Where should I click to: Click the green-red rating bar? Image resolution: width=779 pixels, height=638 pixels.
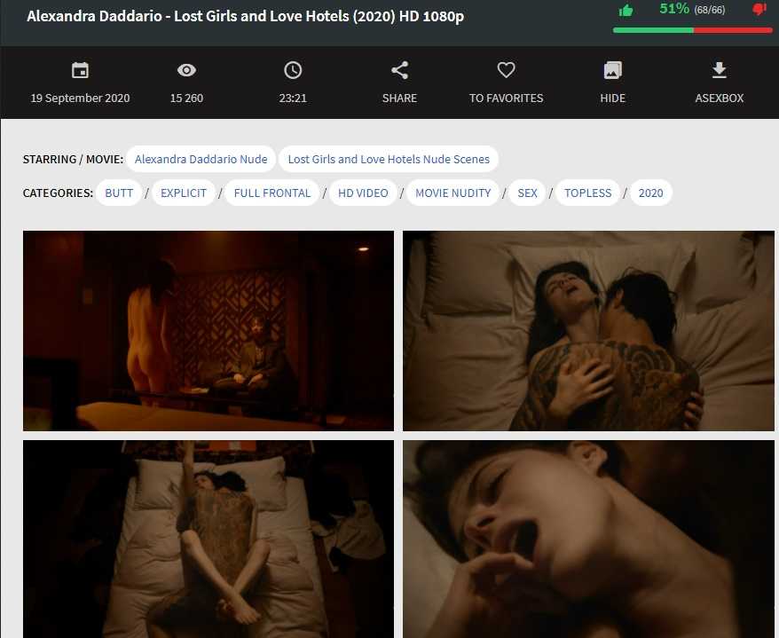(x=692, y=29)
